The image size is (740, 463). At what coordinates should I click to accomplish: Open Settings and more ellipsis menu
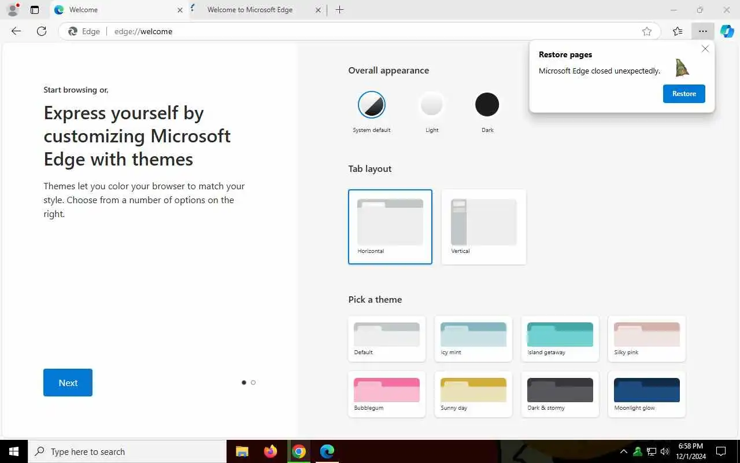pyautogui.click(x=703, y=31)
